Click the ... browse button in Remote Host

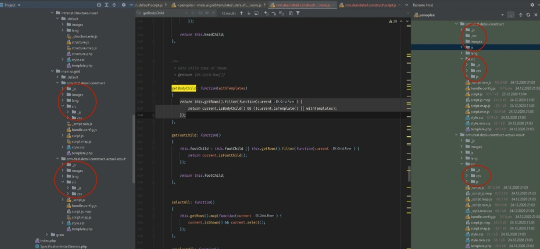[511, 15]
